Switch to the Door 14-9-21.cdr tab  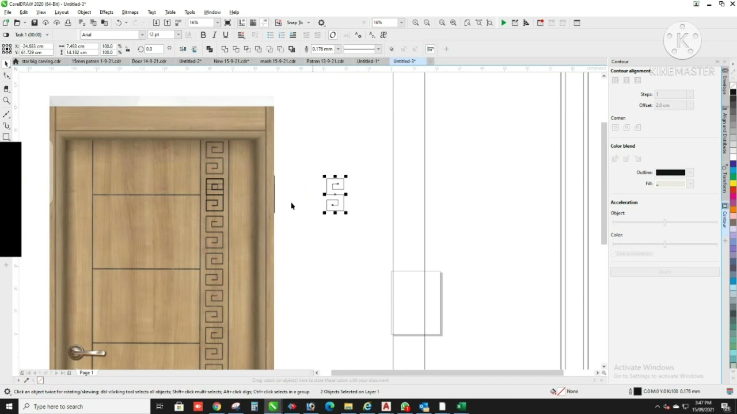[149, 61]
